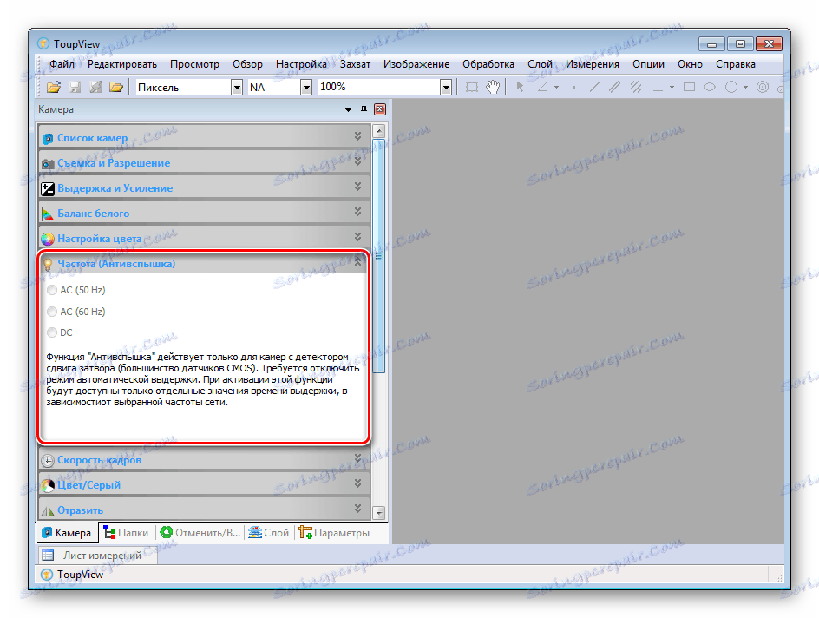Screen dimensions: 819x618
Task: Select the arrow pointer tool
Action: (520, 88)
